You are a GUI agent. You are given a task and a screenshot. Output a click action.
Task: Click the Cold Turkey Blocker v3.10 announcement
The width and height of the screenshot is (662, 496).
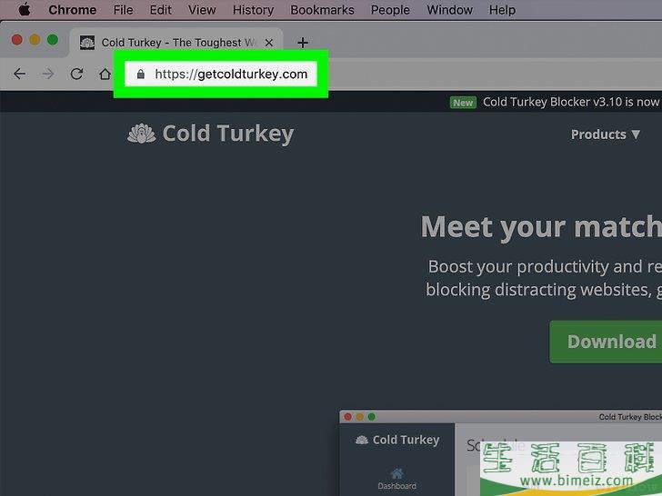point(568,102)
